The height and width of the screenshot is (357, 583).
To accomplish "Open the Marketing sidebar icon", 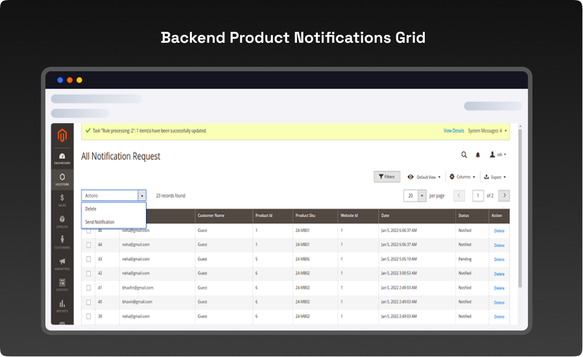I will (x=62, y=263).
